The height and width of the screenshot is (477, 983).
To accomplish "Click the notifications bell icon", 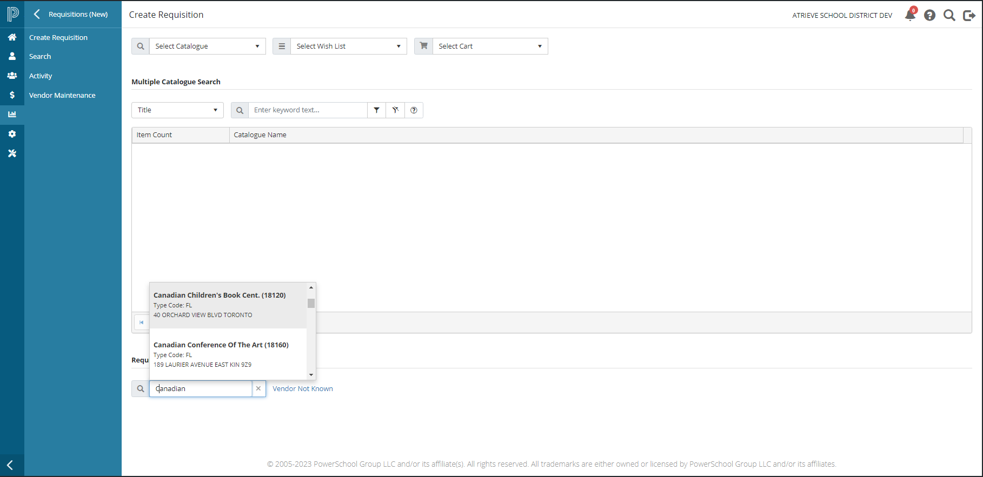I will pyautogui.click(x=910, y=15).
